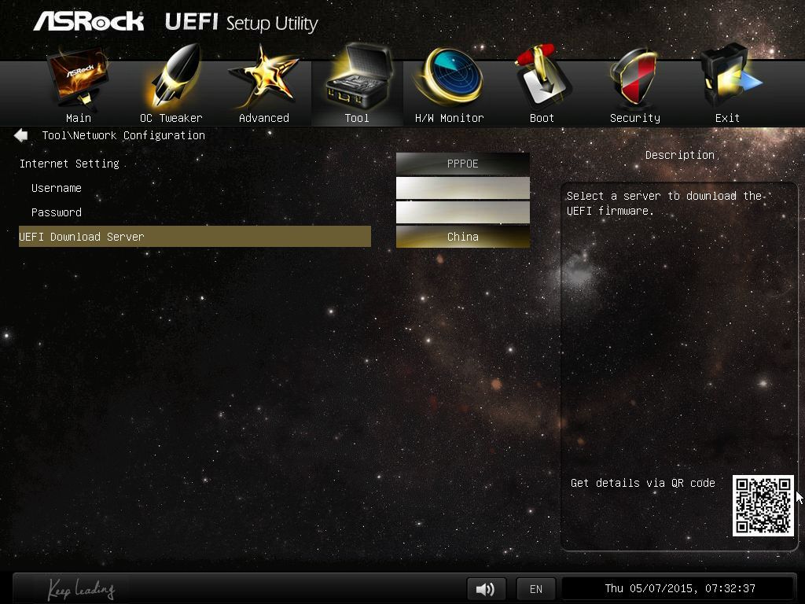Viewport: 805px width, 604px height.
Task: Select the Boot joystick icon
Action: click(x=542, y=76)
